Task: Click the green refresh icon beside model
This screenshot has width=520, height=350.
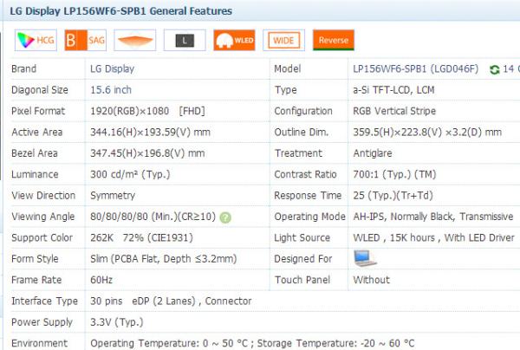Action: [x=495, y=69]
